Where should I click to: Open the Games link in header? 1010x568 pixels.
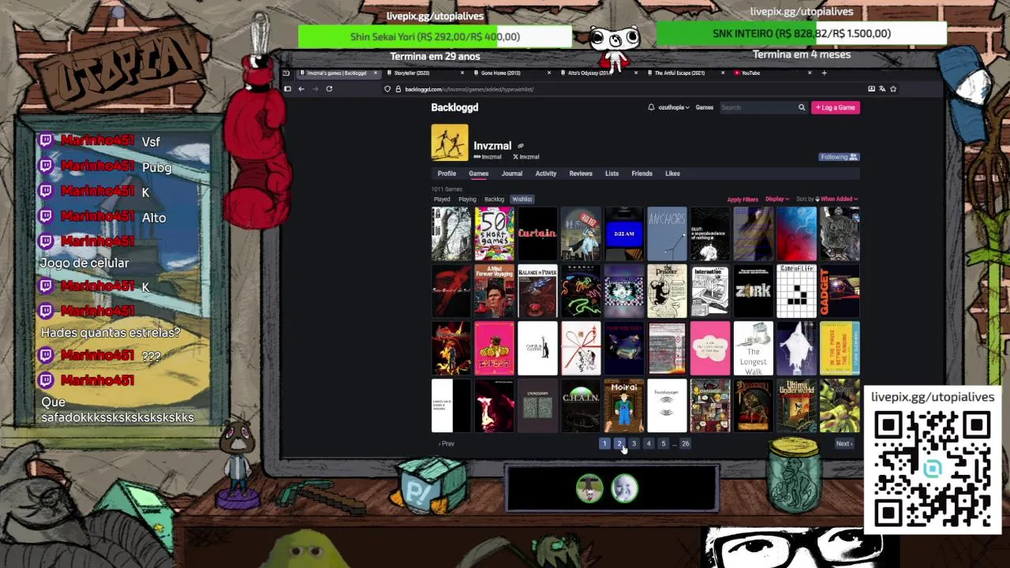tap(705, 107)
